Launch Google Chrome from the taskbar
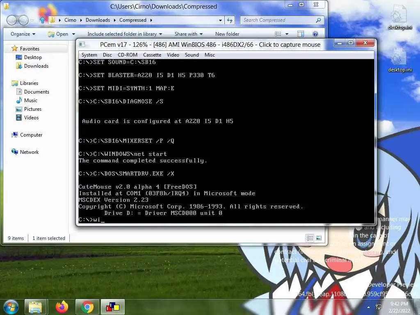Screen dimensions: 420x315 pyautogui.click(x=87, y=307)
